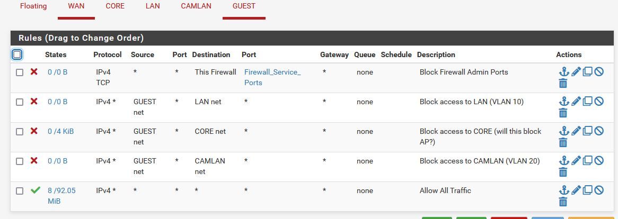Disable the Block access to CAMLAN rule

[x=599, y=160]
